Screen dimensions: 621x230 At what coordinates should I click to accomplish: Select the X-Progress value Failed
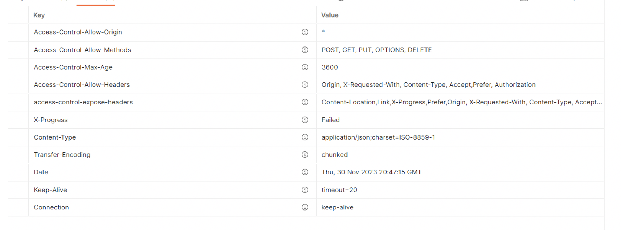[x=331, y=120]
